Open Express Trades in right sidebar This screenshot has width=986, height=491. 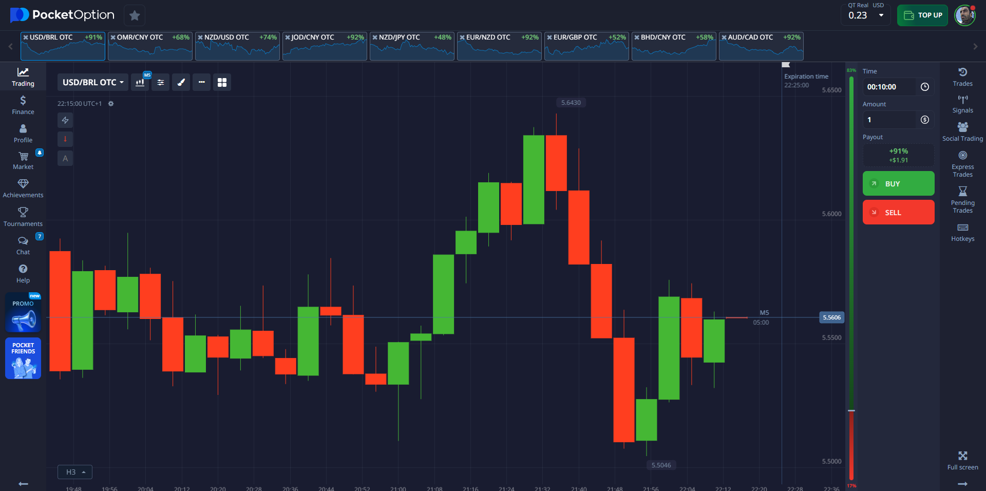tap(962, 164)
